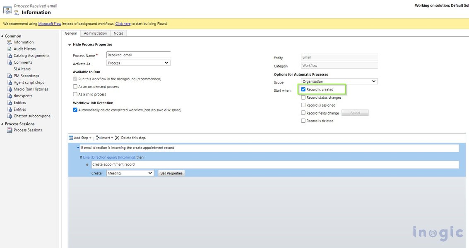The image size is (469, 248).
Task: Disable 'Automatically delete completed workflow jobs'
Action: [75, 110]
